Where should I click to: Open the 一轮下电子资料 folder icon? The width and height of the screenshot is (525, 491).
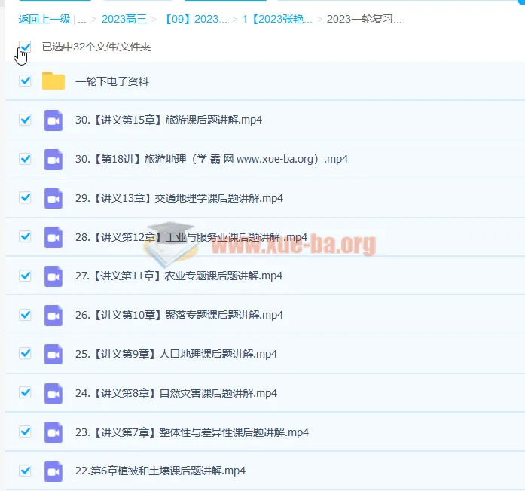pos(53,81)
